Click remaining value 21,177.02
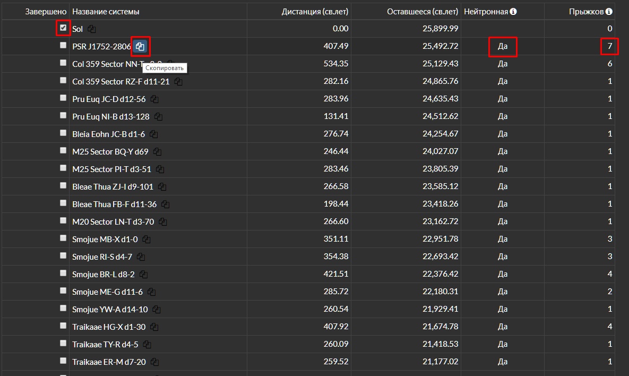 pyautogui.click(x=440, y=362)
